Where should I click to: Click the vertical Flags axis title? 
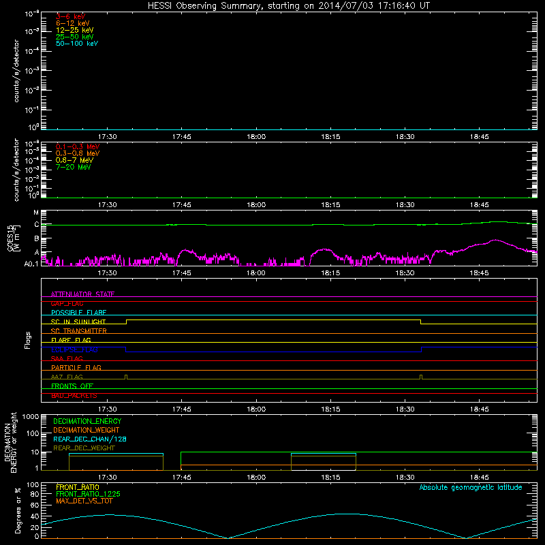tap(28, 340)
